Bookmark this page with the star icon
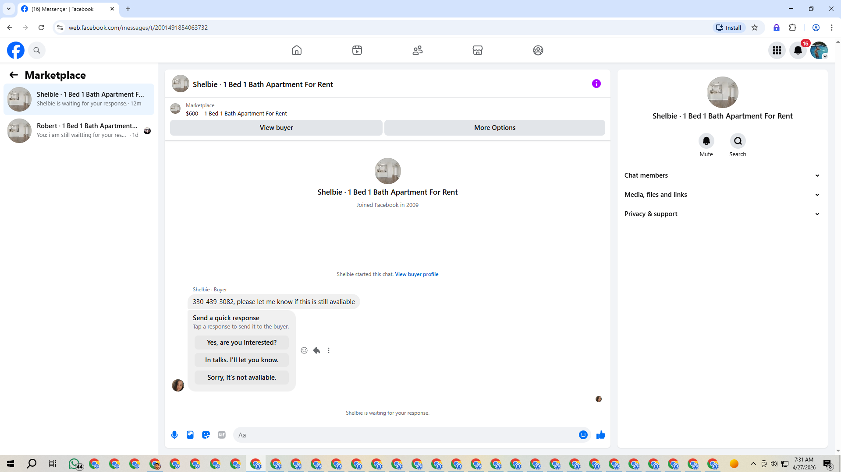The width and height of the screenshot is (841, 472). click(755, 28)
